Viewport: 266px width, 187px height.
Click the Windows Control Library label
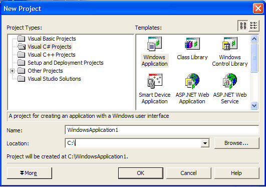click(x=230, y=61)
